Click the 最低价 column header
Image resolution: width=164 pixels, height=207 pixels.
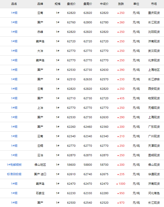point(71,4)
